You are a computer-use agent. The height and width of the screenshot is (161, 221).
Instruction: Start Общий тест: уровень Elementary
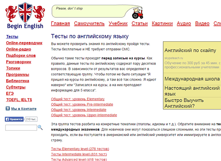[78, 99]
